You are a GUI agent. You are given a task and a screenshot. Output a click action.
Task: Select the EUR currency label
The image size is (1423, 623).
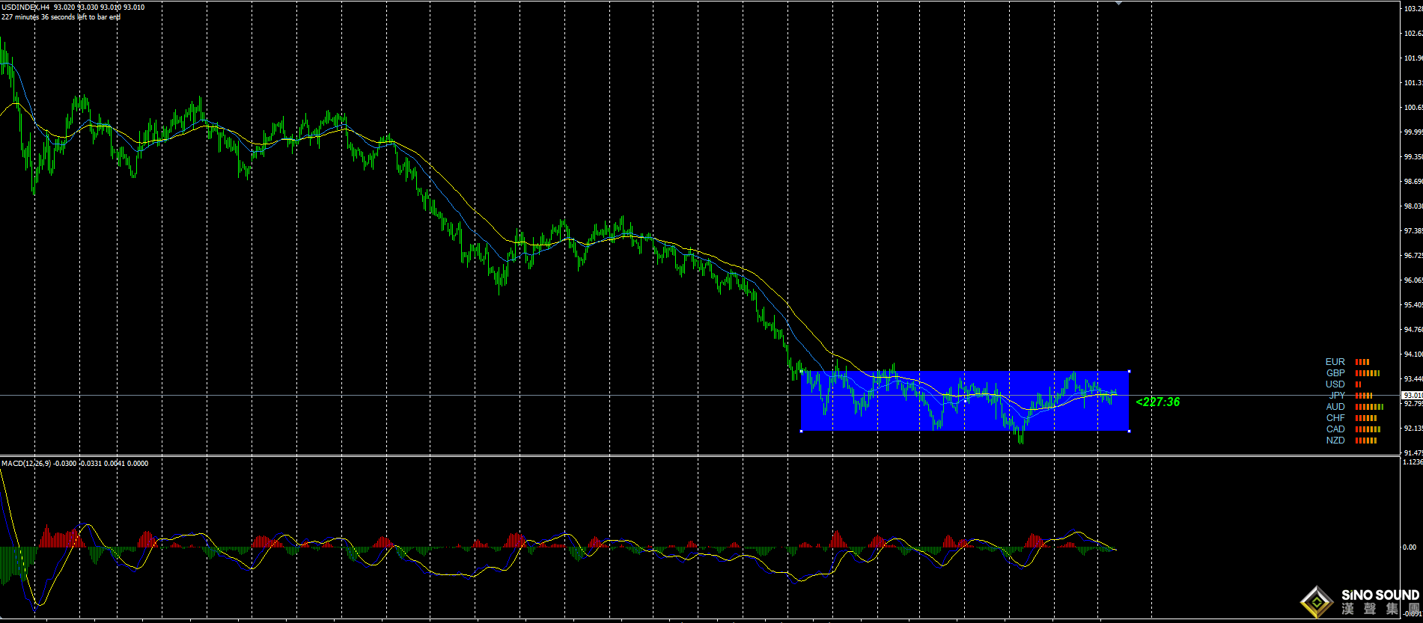pyautogui.click(x=1335, y=362)
